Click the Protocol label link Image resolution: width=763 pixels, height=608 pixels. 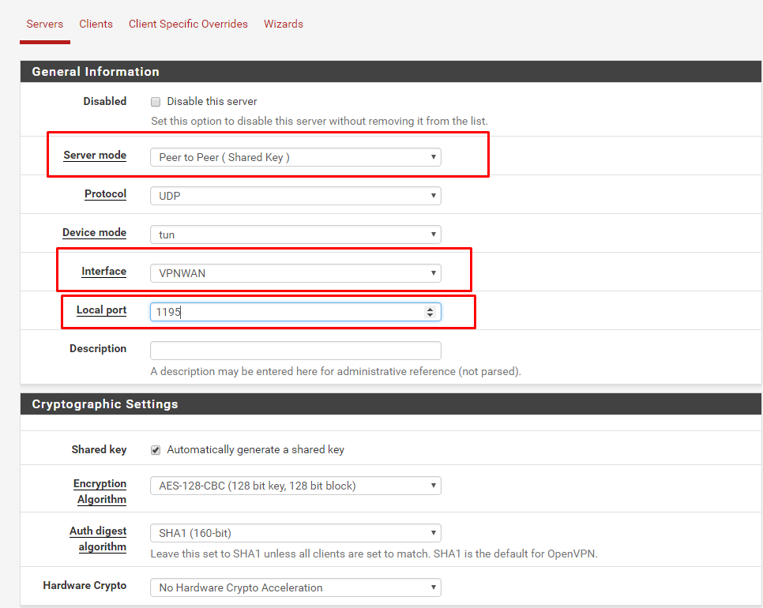(x=106, y=193)
